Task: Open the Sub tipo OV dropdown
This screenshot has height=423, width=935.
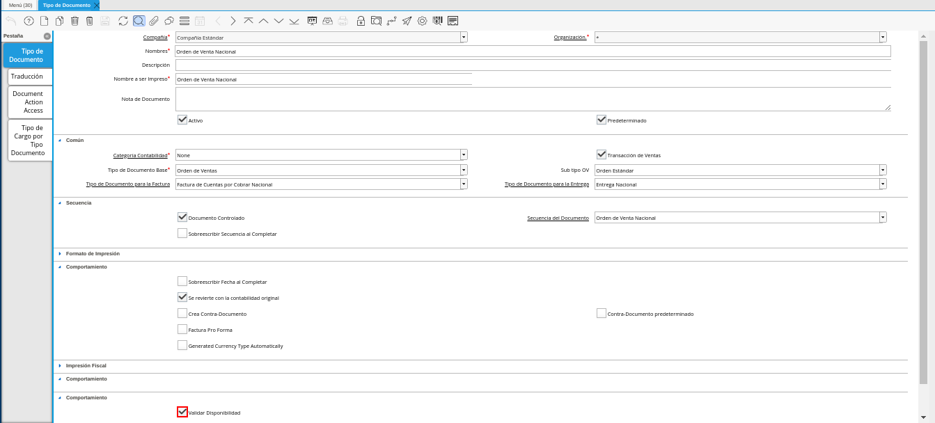Action: (x=882, y=170)
